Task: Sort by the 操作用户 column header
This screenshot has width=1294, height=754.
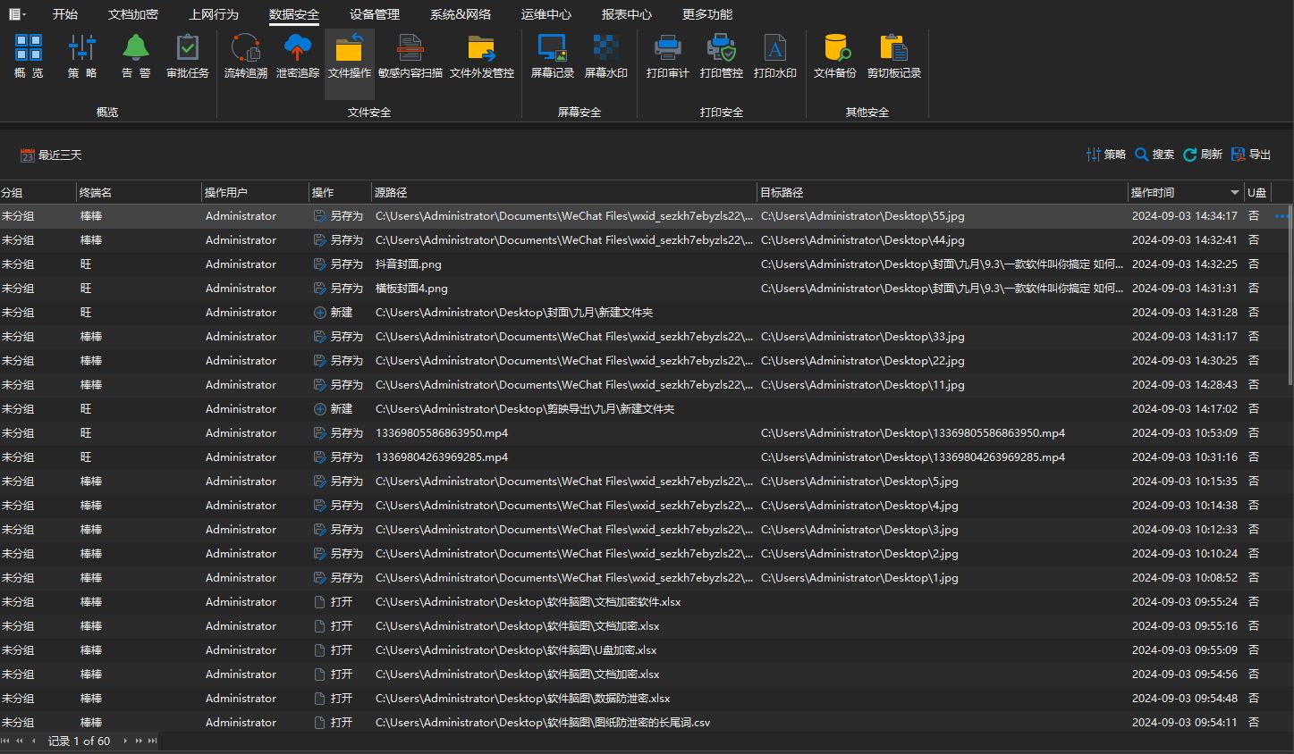Action: 255,192
